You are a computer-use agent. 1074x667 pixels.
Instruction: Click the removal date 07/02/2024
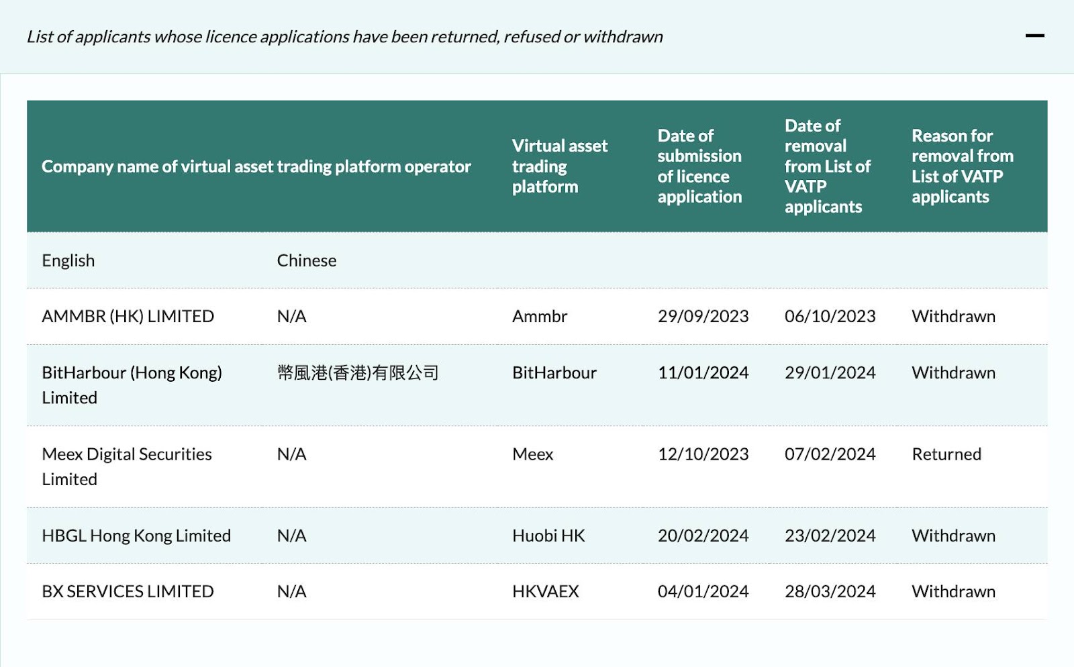(830, 454)
